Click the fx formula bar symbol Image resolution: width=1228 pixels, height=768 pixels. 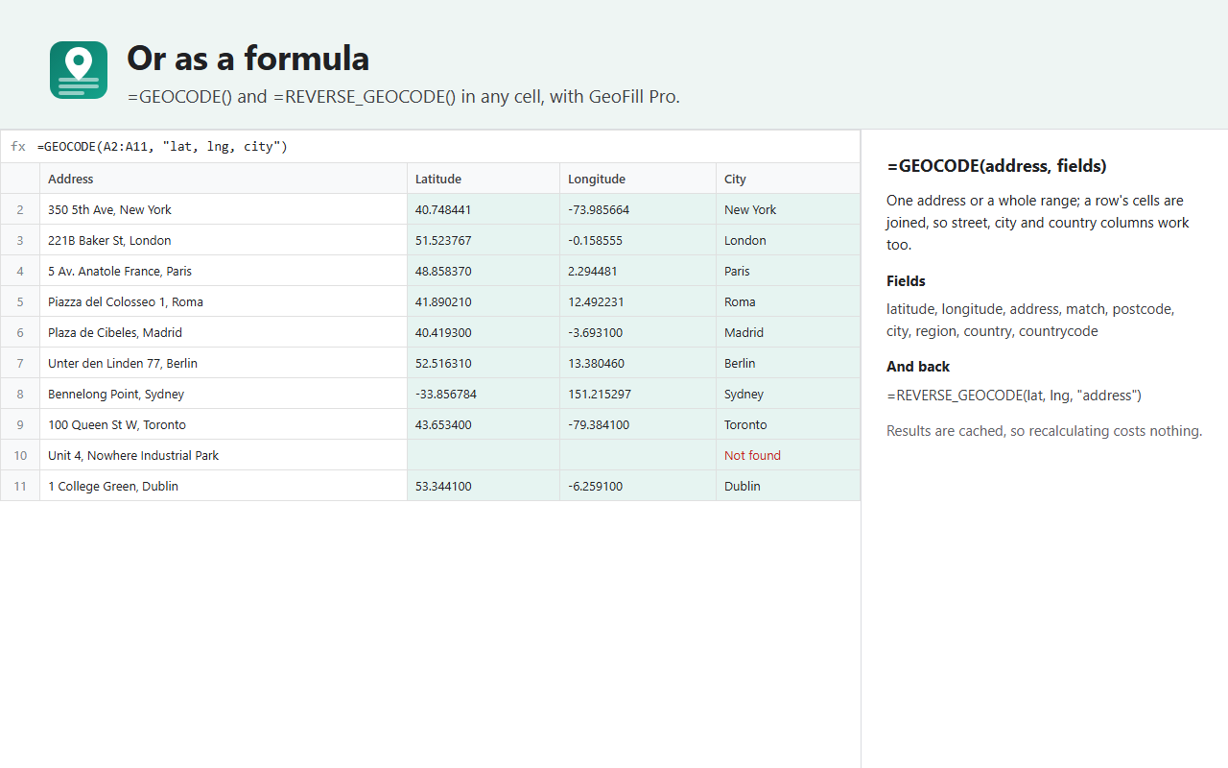point(18,147)
